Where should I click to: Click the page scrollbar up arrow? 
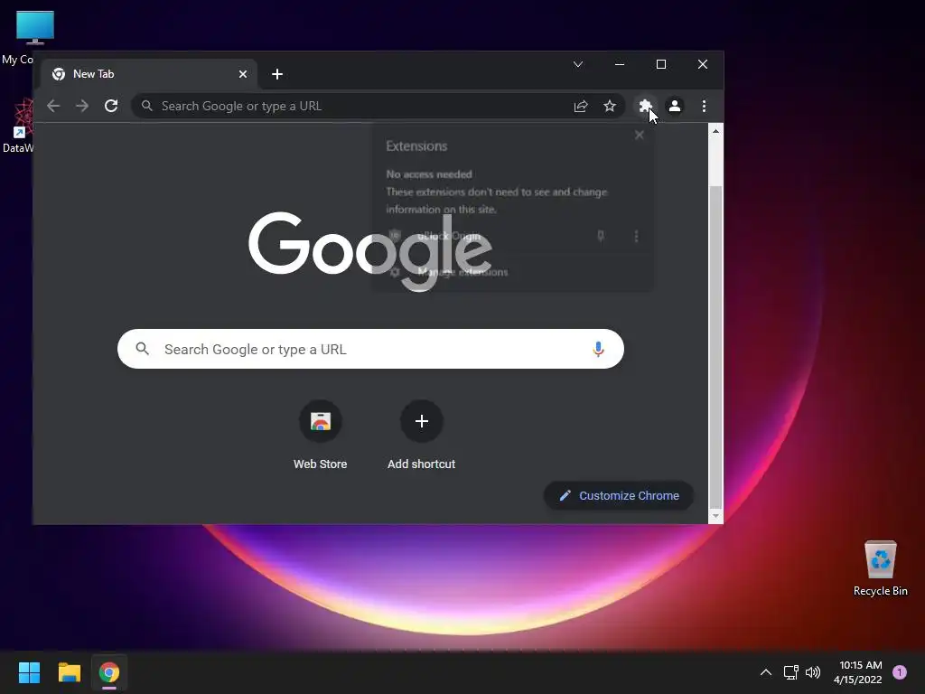(x=715, y=131)
